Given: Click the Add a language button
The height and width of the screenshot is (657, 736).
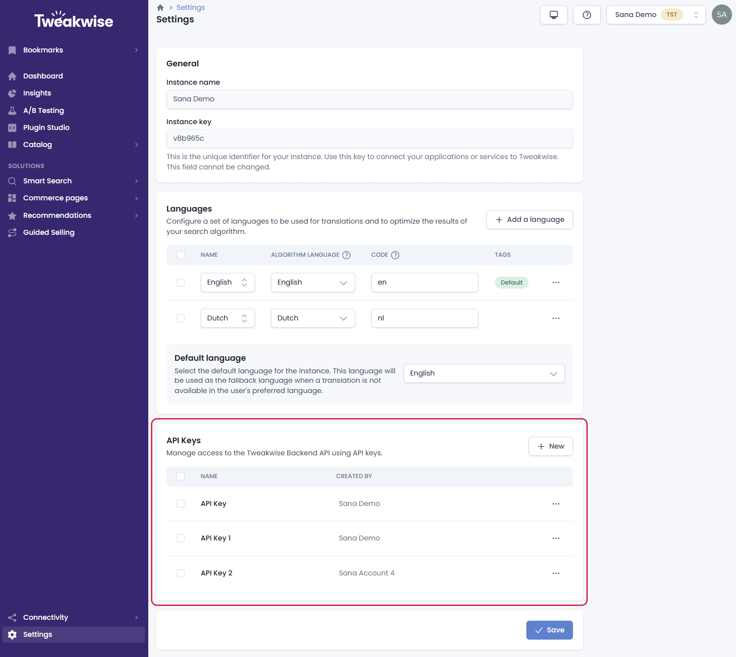Looking at the screenshot, I should (x=529, y=220).
